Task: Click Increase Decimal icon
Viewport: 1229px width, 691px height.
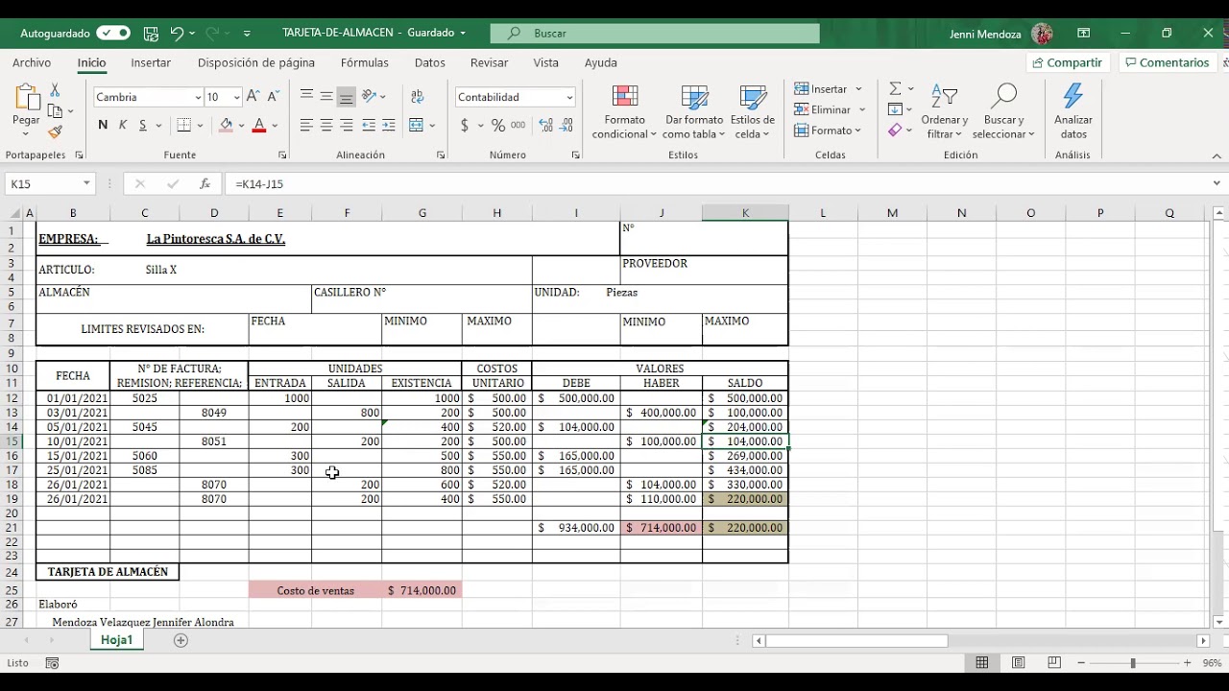Action: 546,126
